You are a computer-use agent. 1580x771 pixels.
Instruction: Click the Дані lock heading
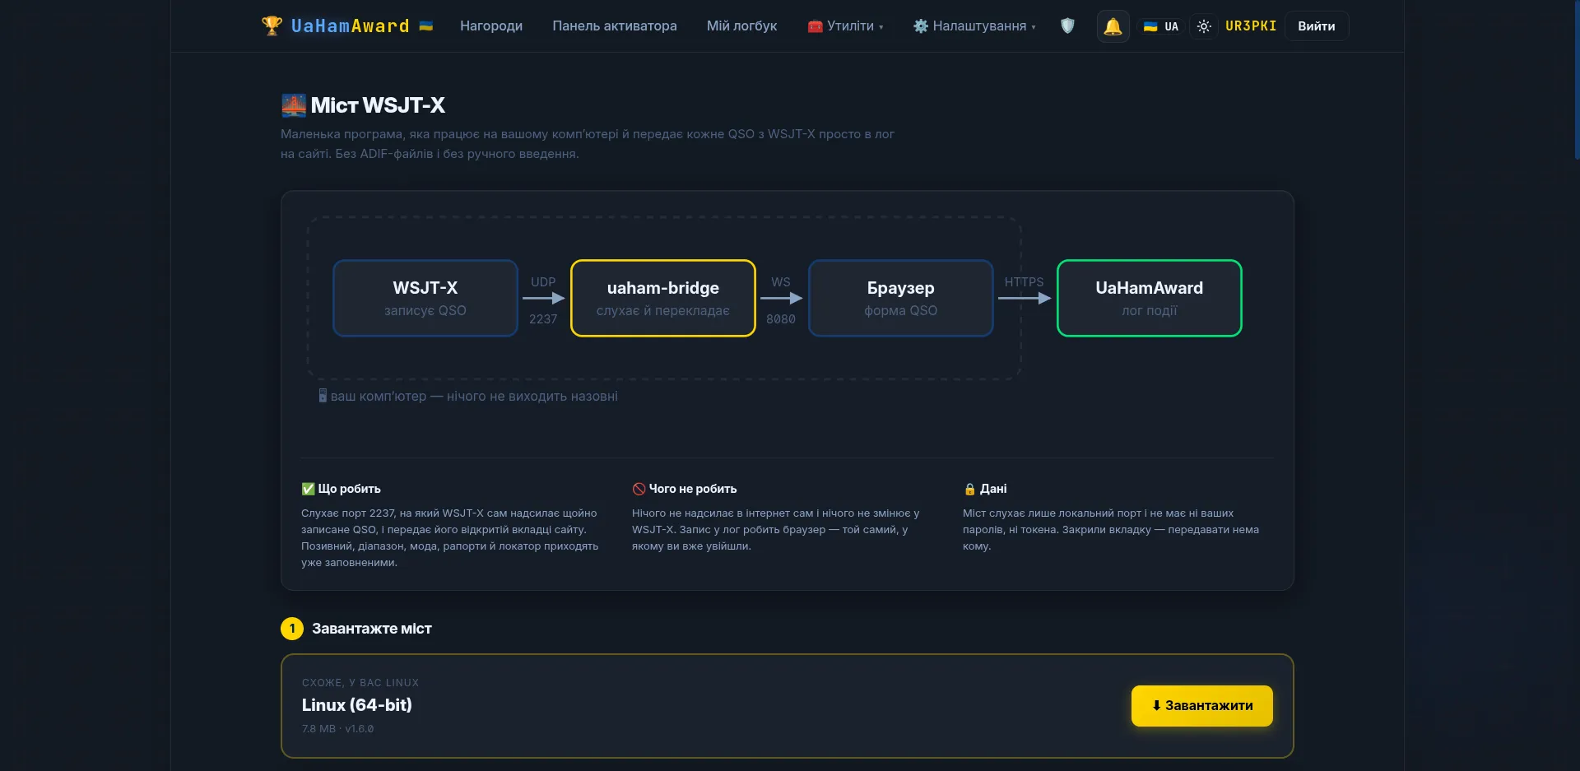pos(985,489)
